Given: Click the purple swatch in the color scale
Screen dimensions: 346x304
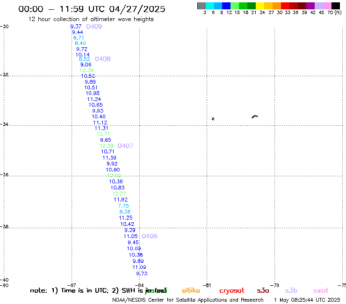Looking at the screenshot, I should click(310, 6).
